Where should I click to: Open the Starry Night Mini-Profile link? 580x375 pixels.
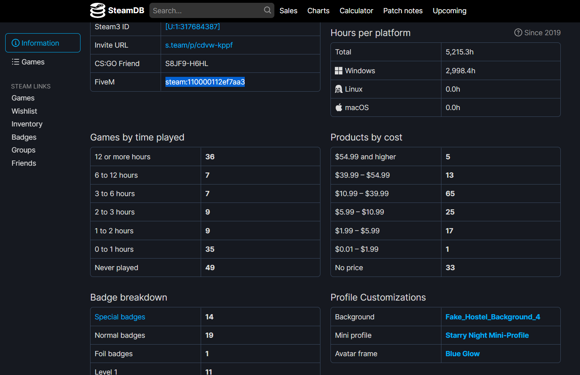point(487,335)
